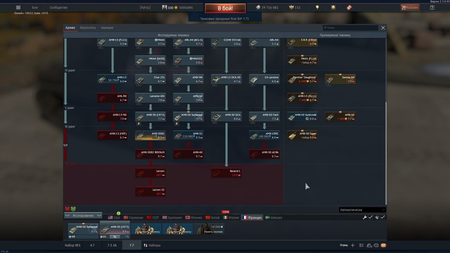450x253 pixels.
Task: Click the right chevrons of Исследования bar
Action: (x=99, y=215)
